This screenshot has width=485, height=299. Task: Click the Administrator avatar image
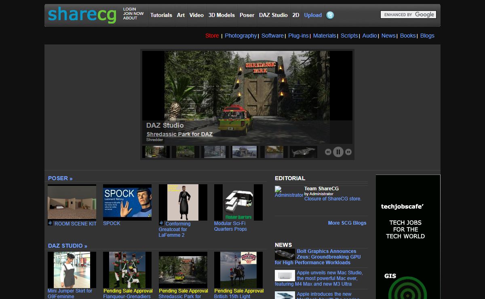click(x=289, y=192)
